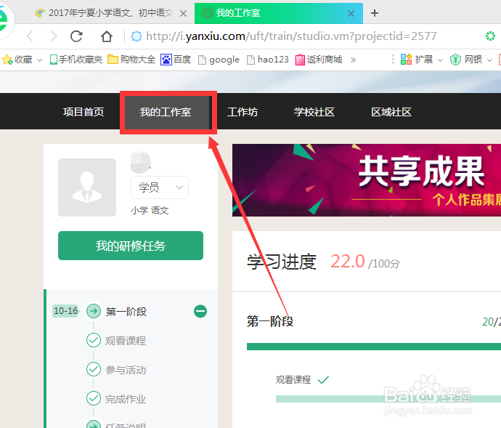Close the 我的工作室 browser tab
This screenshot has height=428, width=501.
pos(351,13)
